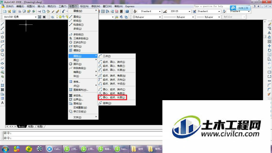The image size is (272, 153).
Task: Open the Layer Properties Manager icon
Action: pyautogui.click(x=52, y=17)
